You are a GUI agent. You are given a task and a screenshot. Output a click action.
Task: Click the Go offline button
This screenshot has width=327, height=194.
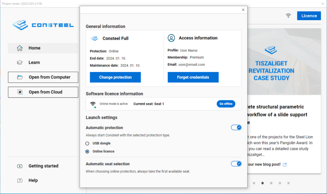point(226,104)
